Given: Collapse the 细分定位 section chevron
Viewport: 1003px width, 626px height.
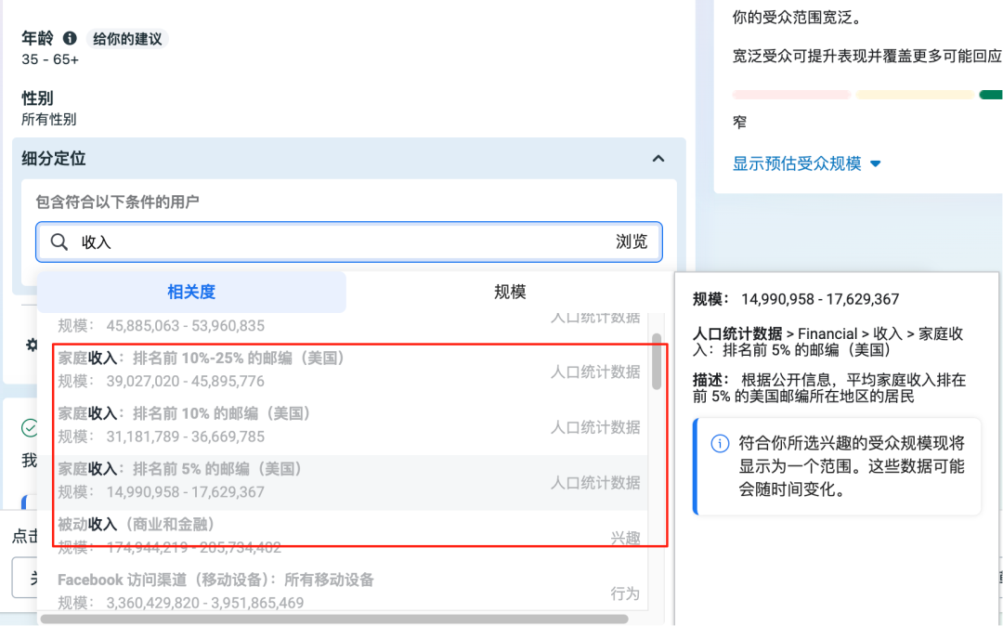Looking at the screenshot, I should click(658, 159).
